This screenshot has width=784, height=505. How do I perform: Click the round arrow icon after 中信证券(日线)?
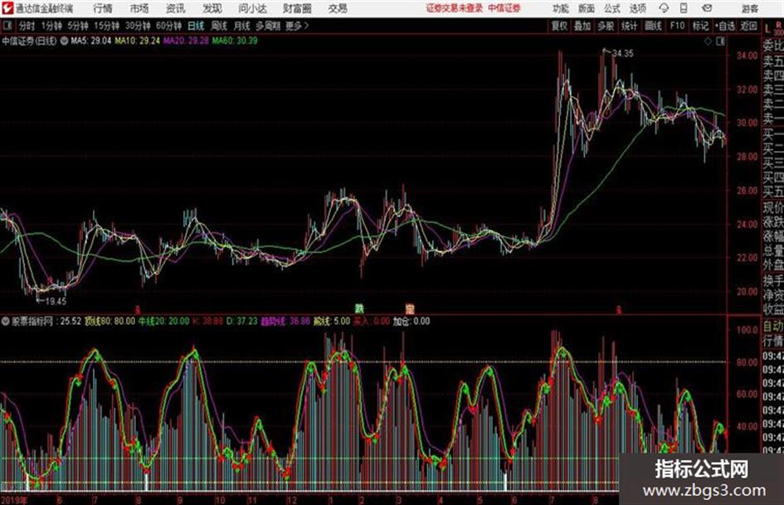click(x=64, y=41)
